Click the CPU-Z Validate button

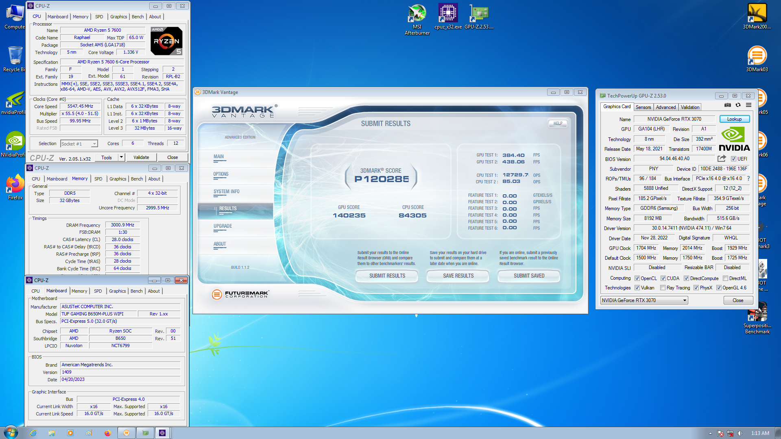tap(141, 157)
